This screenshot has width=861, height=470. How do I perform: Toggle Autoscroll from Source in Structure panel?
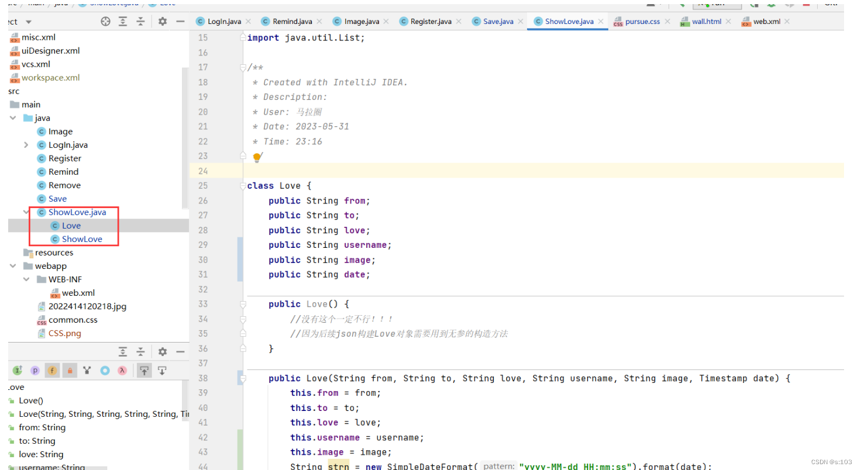pyautogui.click(x=162, y=370)
